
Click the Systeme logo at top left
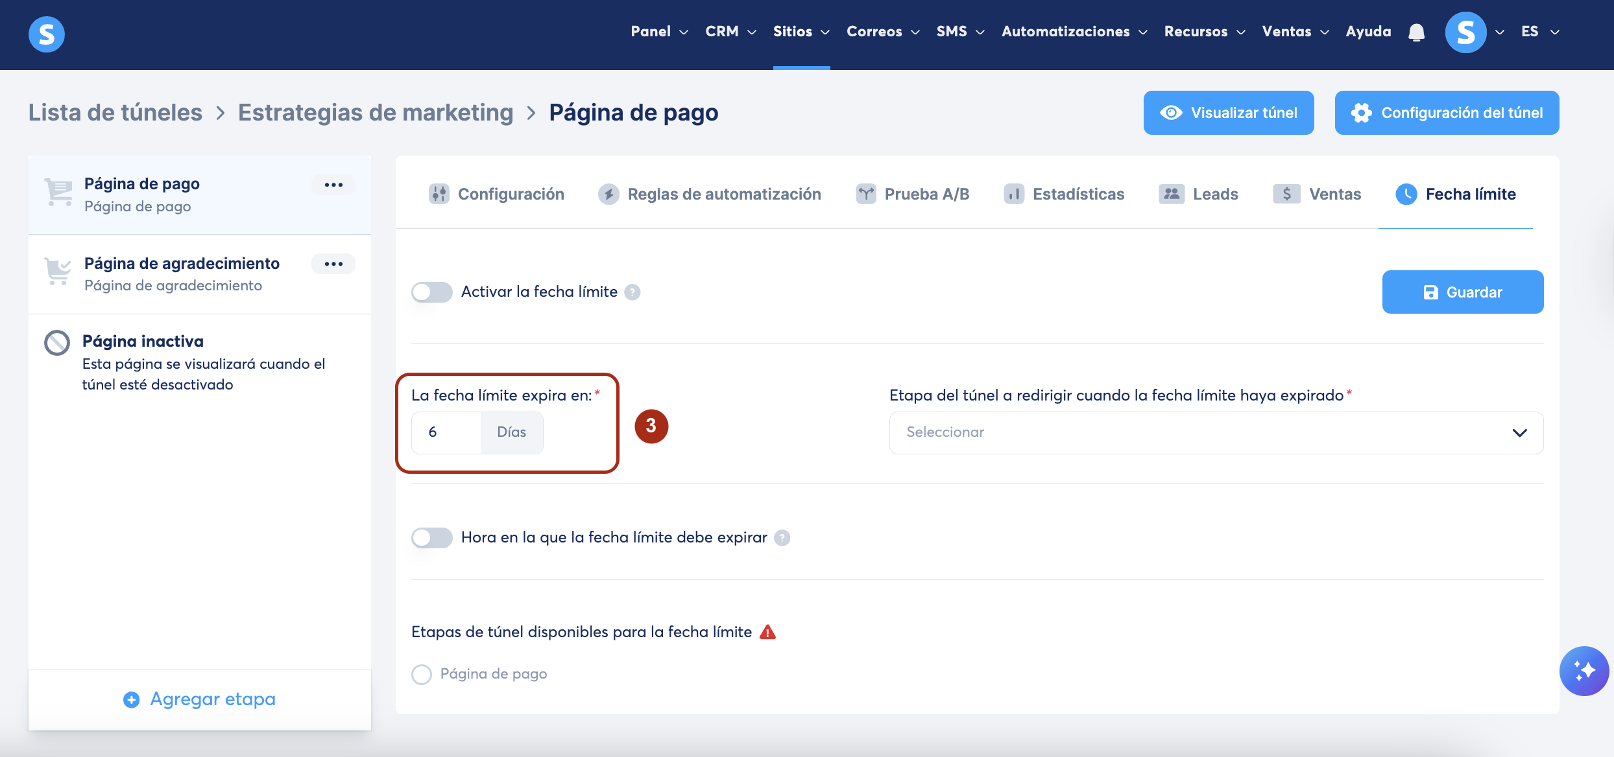47,34
